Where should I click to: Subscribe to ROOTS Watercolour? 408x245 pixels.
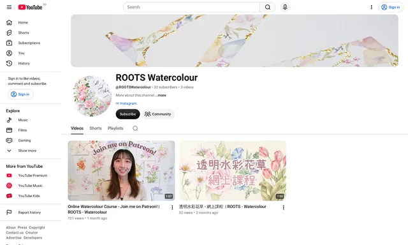(x=127, y=114)
